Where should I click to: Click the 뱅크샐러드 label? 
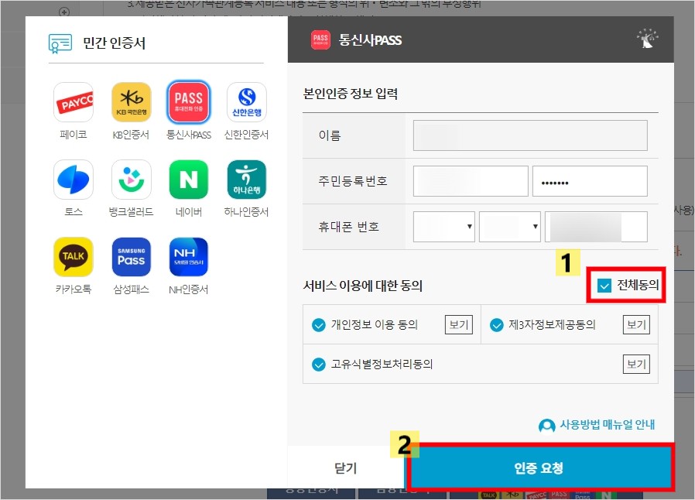[x=132, y=212]
